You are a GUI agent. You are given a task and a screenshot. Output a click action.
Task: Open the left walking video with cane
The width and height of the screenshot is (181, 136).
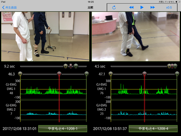(45, 36)
